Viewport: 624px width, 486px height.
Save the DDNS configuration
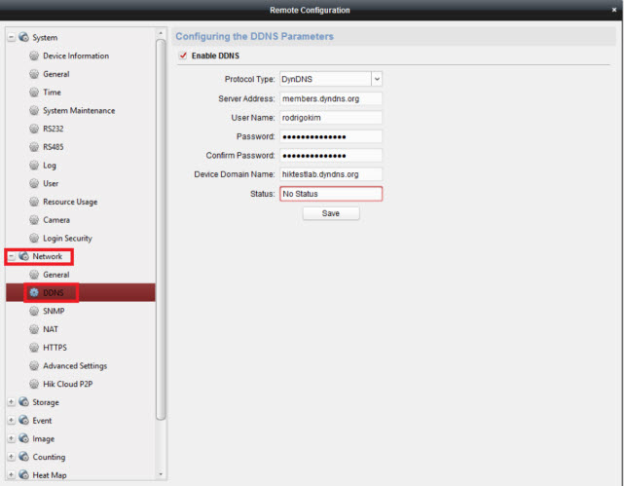(x=330, y=213)
